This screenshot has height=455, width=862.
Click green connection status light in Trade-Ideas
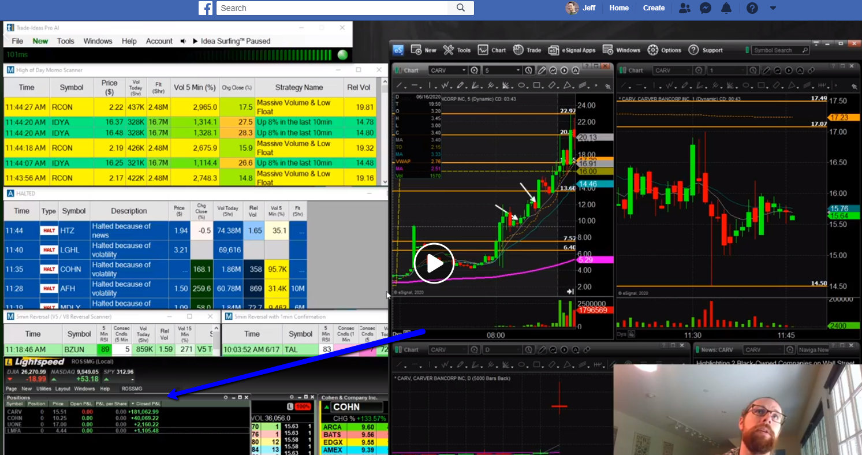pyautogui.click(x=343, y=55)
